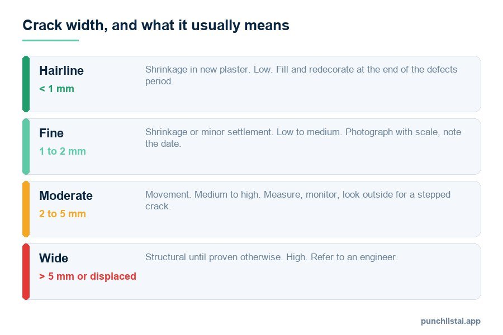Click the Fine heading
This screenshot has width=503, height=335.
51,133
